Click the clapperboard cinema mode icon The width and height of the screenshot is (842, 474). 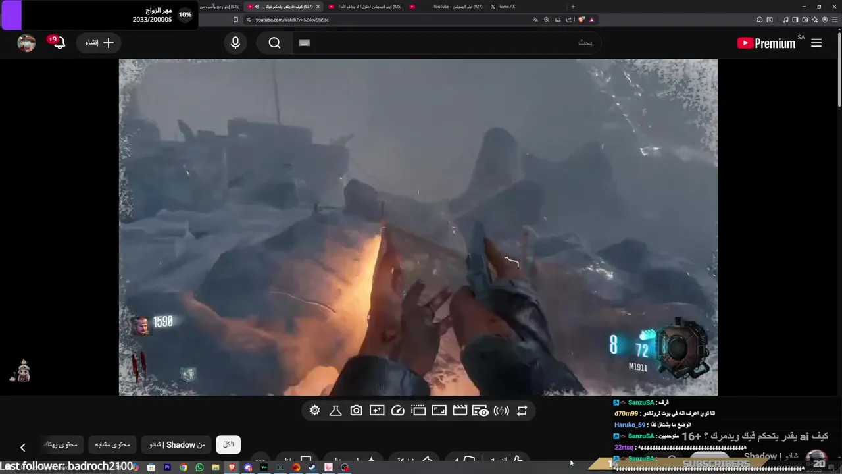point(460,411)
